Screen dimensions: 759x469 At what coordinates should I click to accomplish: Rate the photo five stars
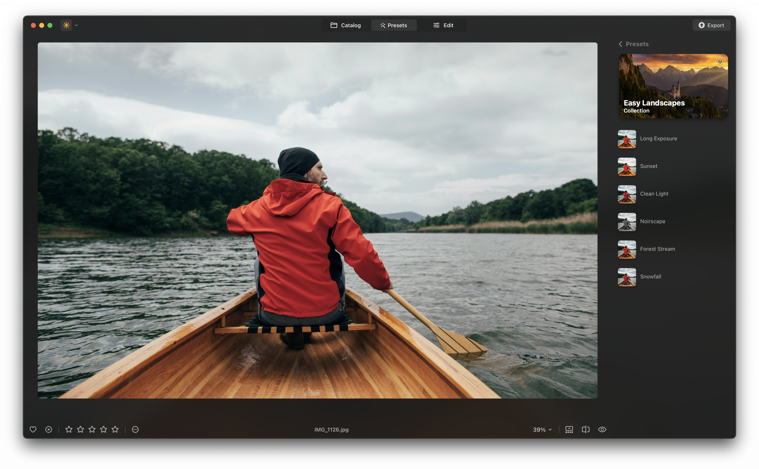[115, 429]
